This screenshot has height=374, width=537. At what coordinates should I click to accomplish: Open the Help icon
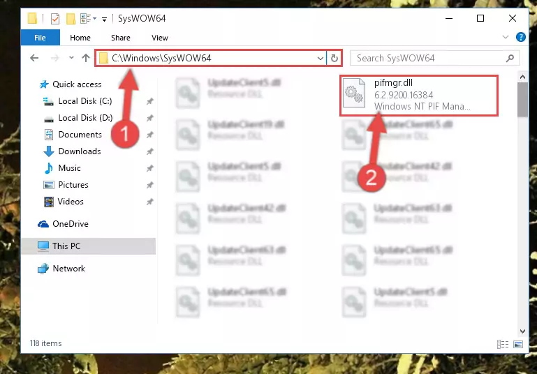pyautogui.click(x=520, y=37)
